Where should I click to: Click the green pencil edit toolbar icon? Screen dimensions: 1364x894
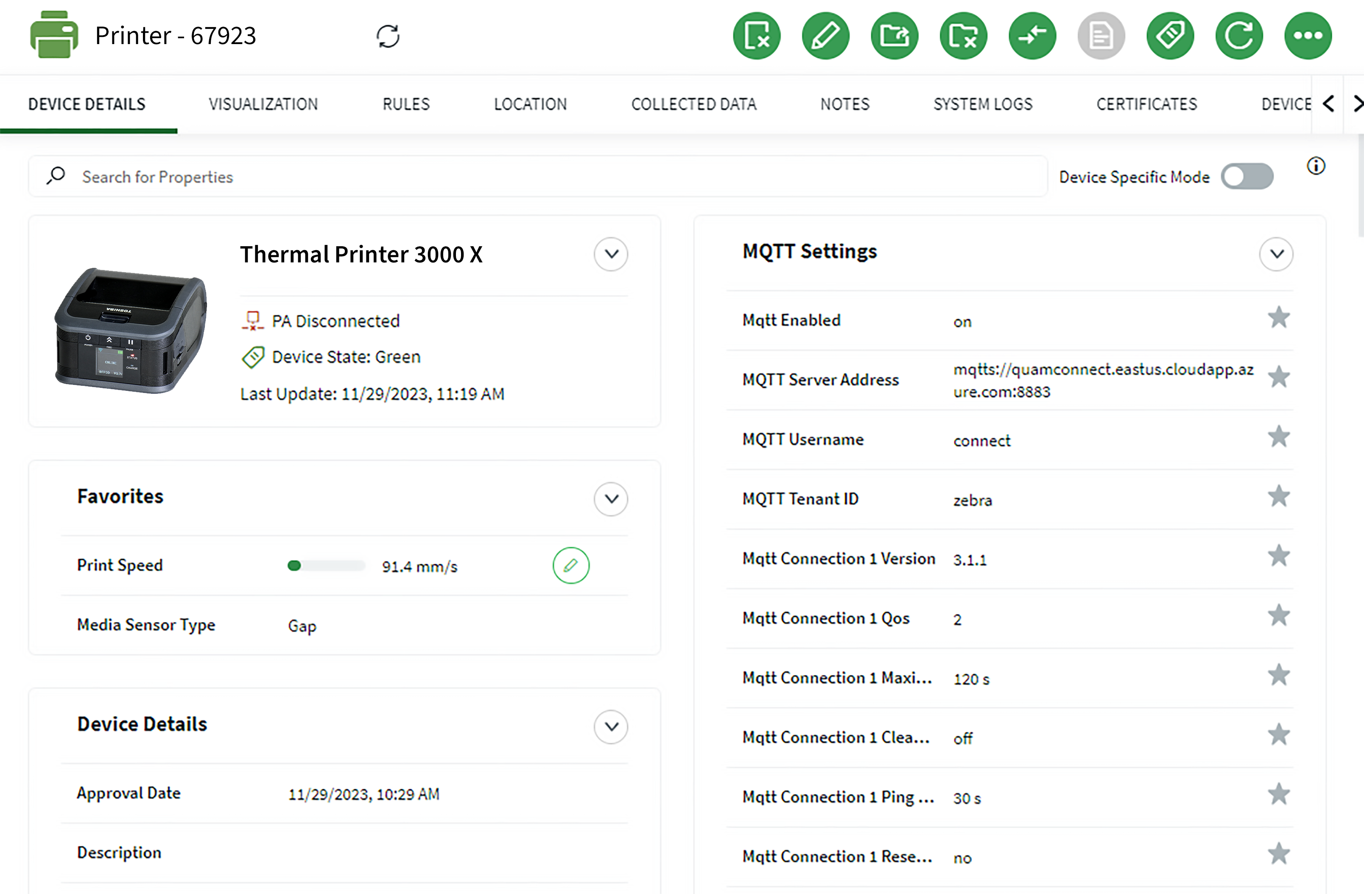click(825, 36)
